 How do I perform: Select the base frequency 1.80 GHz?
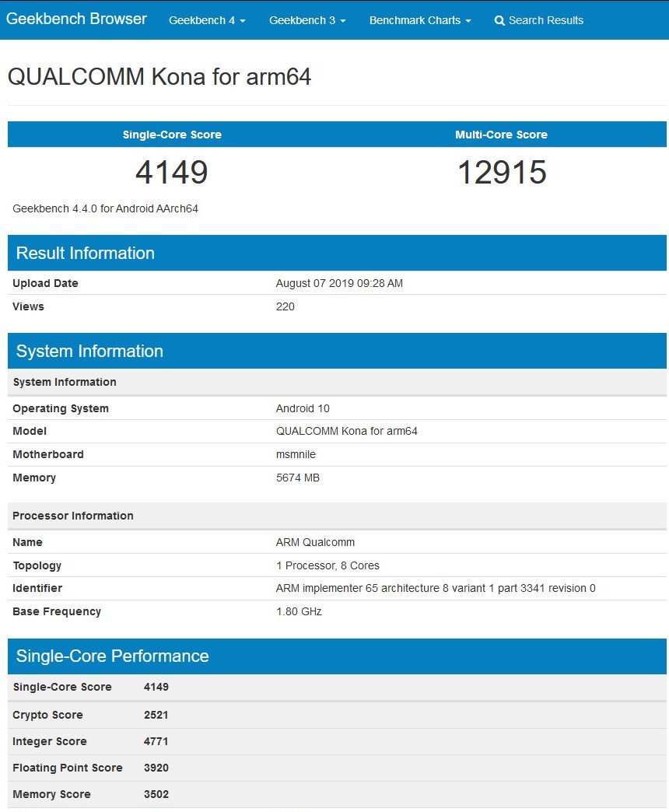tap(299, 611)
